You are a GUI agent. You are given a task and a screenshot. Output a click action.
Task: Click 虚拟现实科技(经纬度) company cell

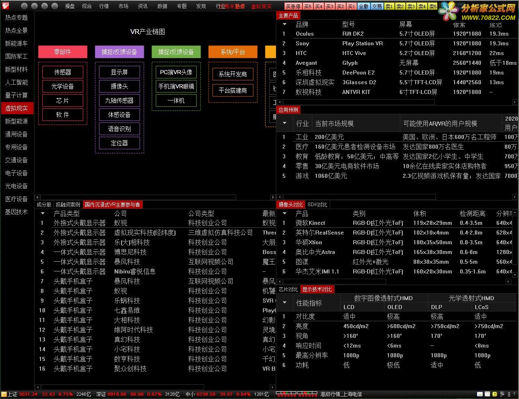click(x=145, y=233)
